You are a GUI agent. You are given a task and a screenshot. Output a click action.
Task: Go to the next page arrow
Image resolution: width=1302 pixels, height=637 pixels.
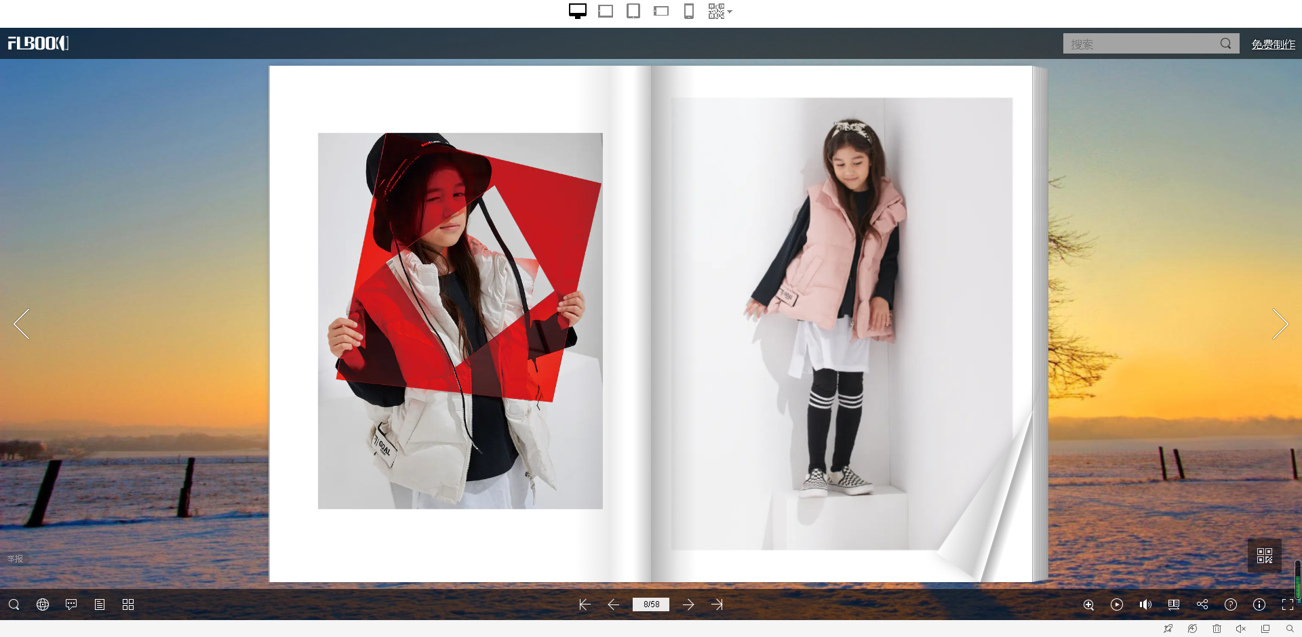coord(688,604)
